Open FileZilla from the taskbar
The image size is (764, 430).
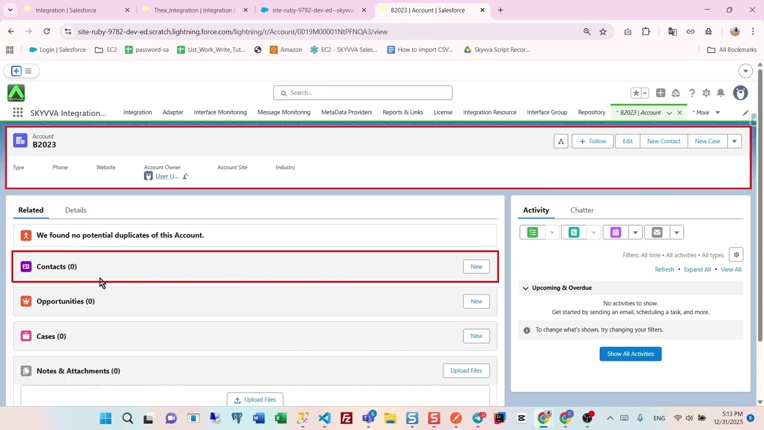pyautogui.click(x=346, y=418)
